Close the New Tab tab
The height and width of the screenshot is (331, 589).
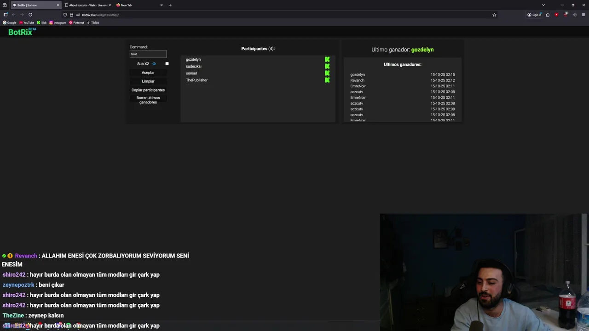[x=162, y=5]
